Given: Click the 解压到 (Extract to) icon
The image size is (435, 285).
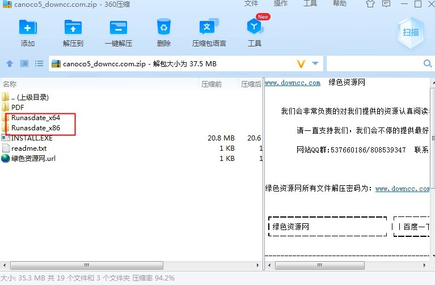Looking at the screenshot, I should click(x=73, y=27).
